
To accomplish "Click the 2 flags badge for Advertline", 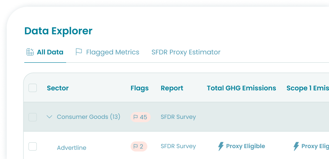I will pos(139,146).
